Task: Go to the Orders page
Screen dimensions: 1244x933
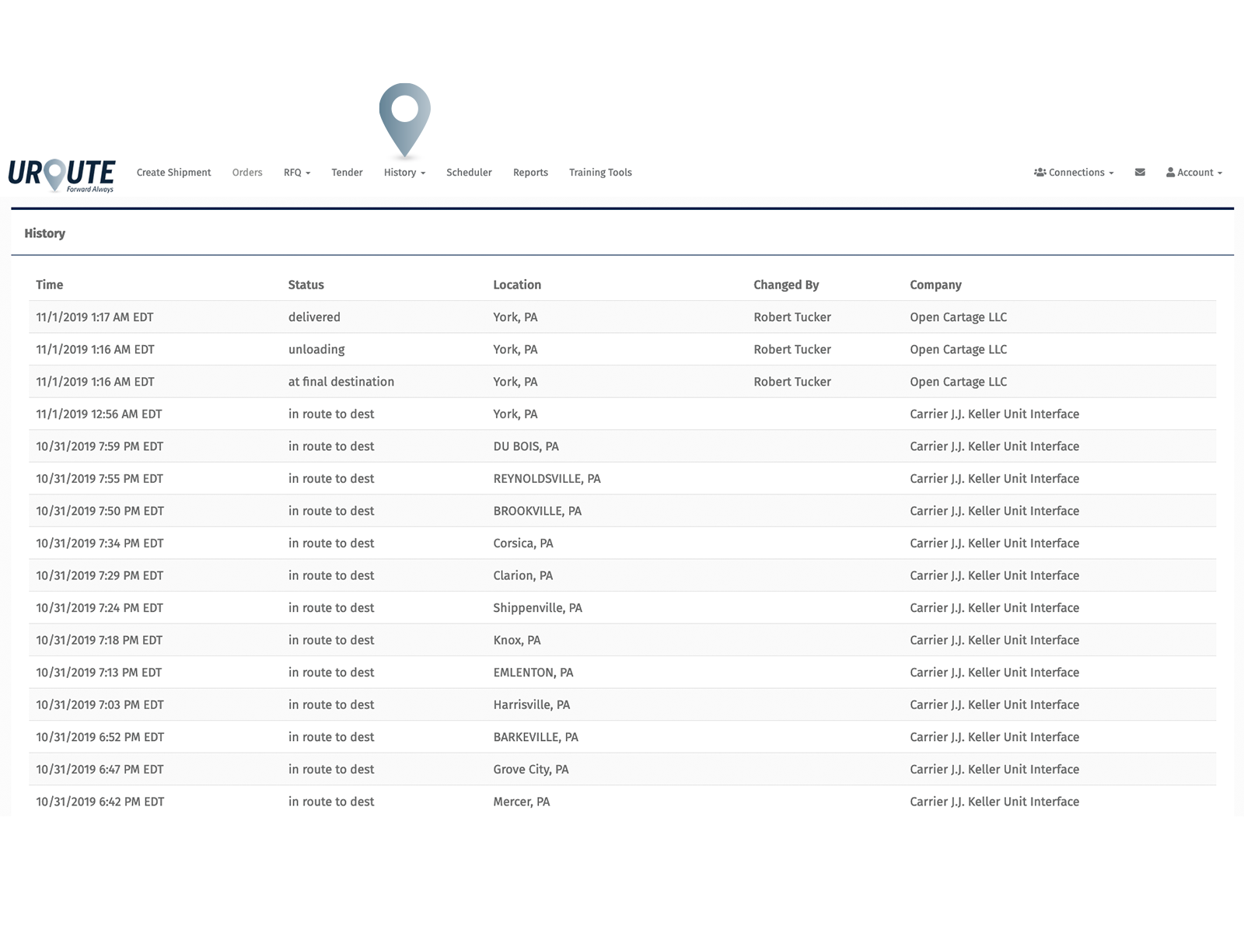Action: 247,173
